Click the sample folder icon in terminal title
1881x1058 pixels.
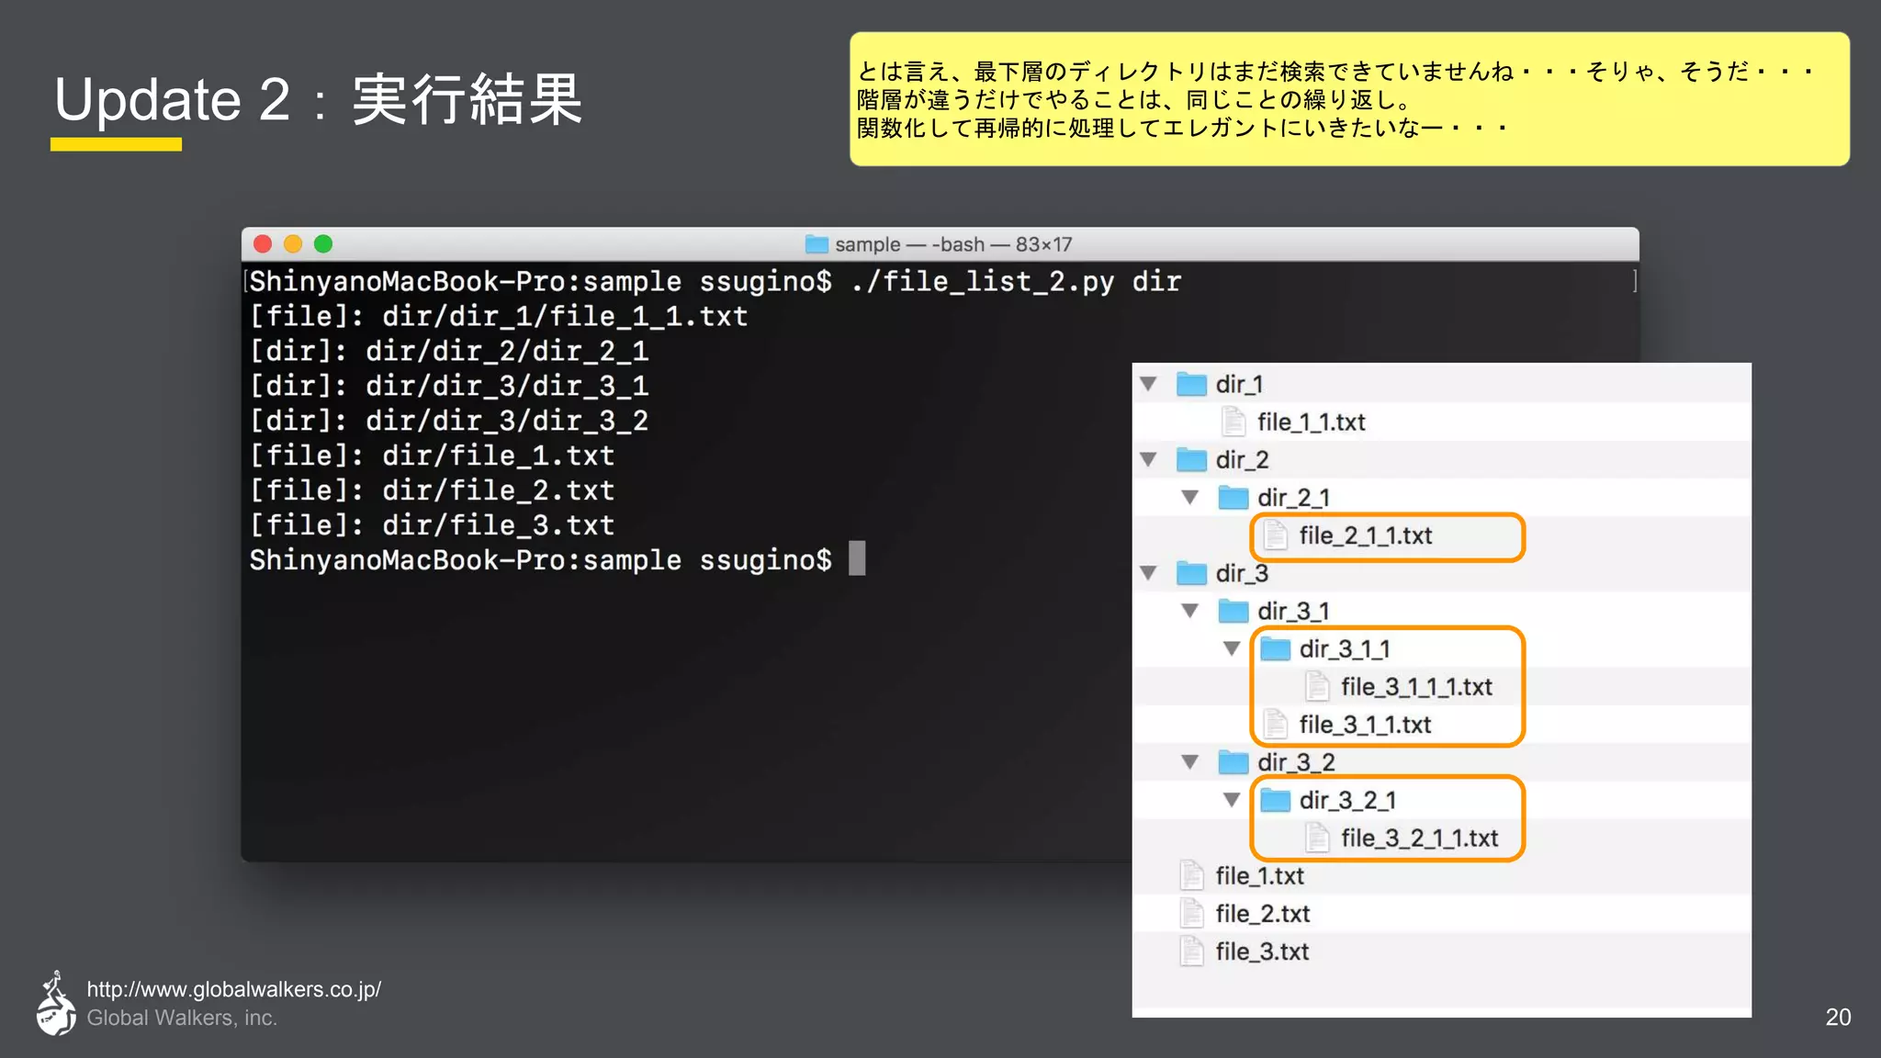pos(817,244)
